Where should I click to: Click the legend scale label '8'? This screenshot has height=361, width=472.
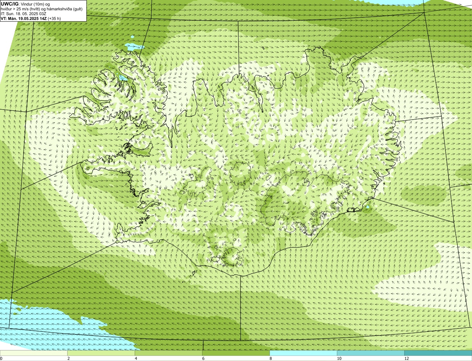click(271, 358)
